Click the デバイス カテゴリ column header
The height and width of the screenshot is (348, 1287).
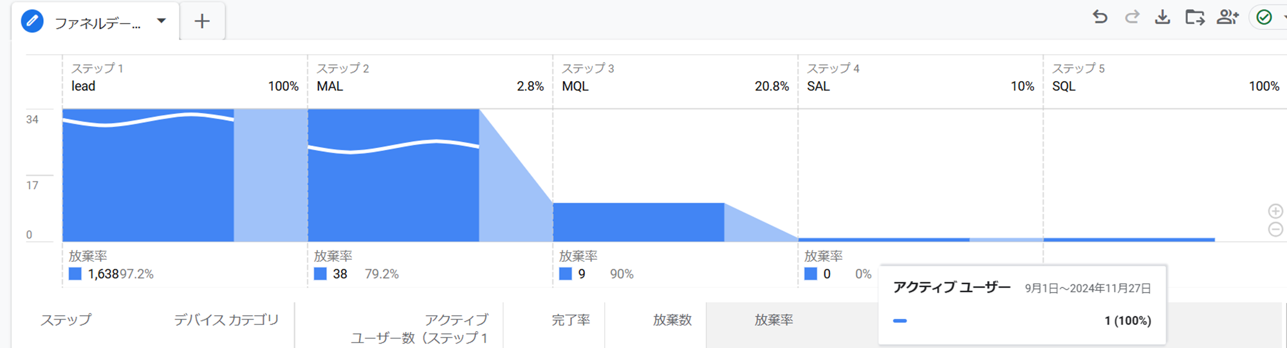(226, 320)
